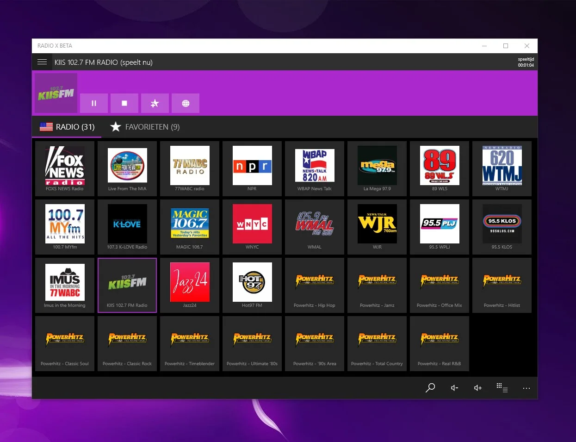Toggle grid/list view icon
The image size is (576, 442).
pyautogui.click(x=502, y=388)
